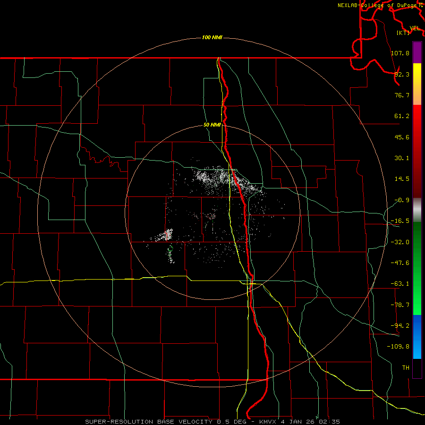Click the 50 NMI range ring label
Screen dimensions: 425x425
[x=212, y=125]
